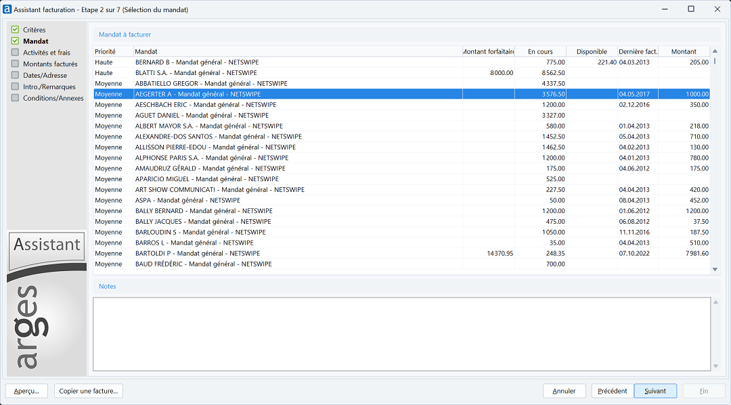
Task: Click inside the Notes text area
Action: coord(401,334)
